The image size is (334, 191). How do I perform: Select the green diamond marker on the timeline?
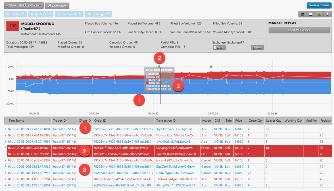click(211, 67)
